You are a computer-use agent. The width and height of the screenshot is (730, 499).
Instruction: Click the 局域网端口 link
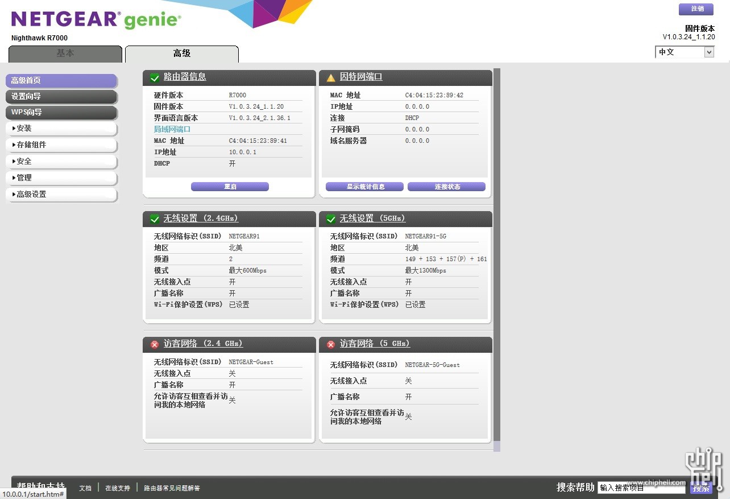[x=172, y=129]
